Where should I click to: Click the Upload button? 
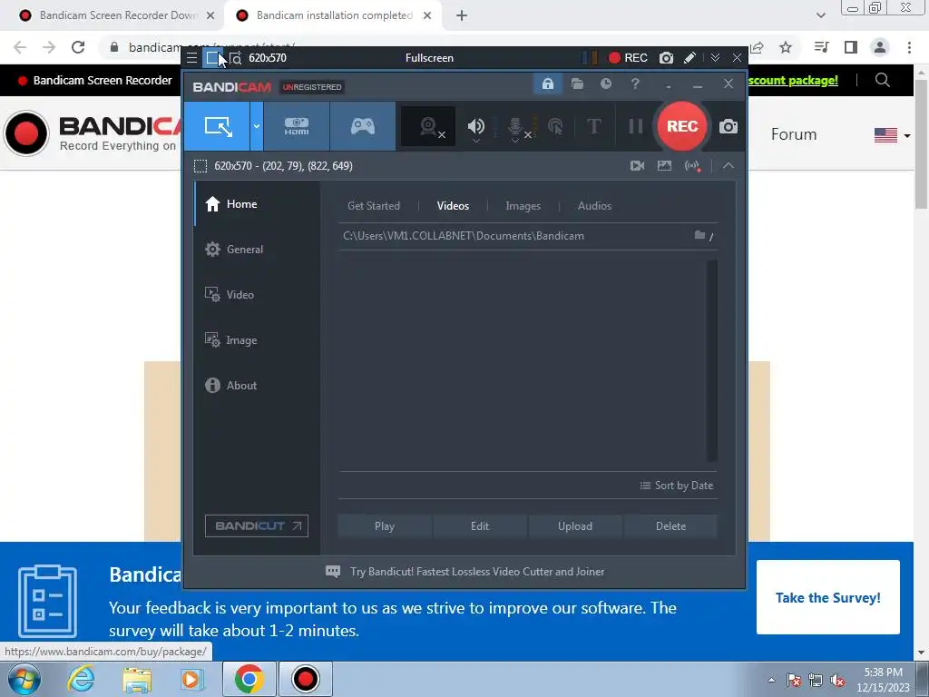pos(574,526)
